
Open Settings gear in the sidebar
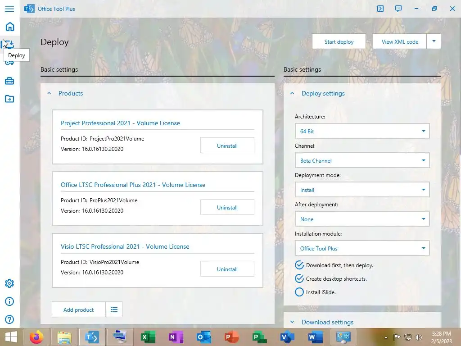[x=9, y=283]
